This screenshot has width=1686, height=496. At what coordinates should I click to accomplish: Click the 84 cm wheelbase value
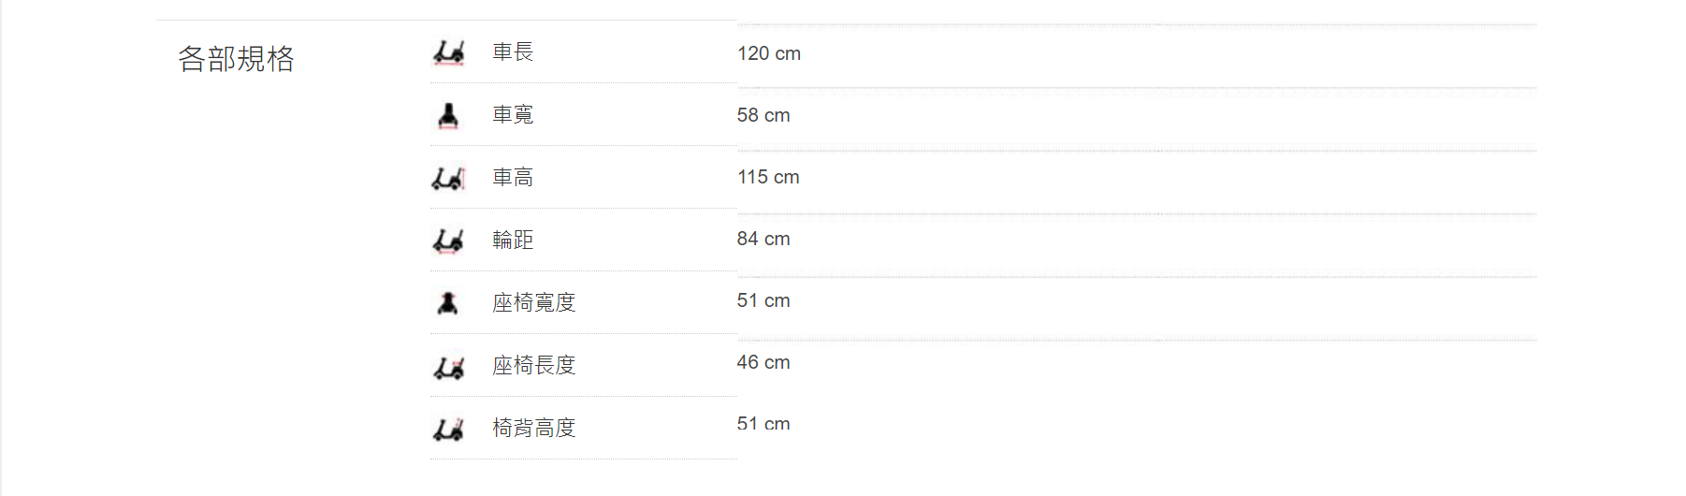pos(763,239)
